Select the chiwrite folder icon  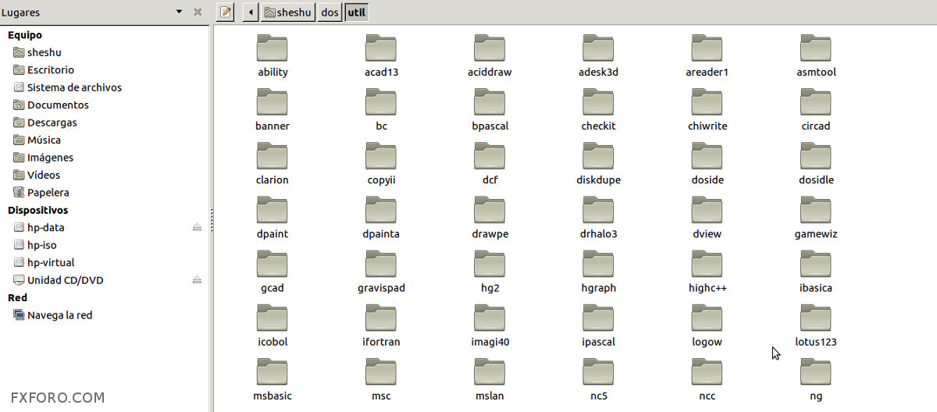(707, 102)
